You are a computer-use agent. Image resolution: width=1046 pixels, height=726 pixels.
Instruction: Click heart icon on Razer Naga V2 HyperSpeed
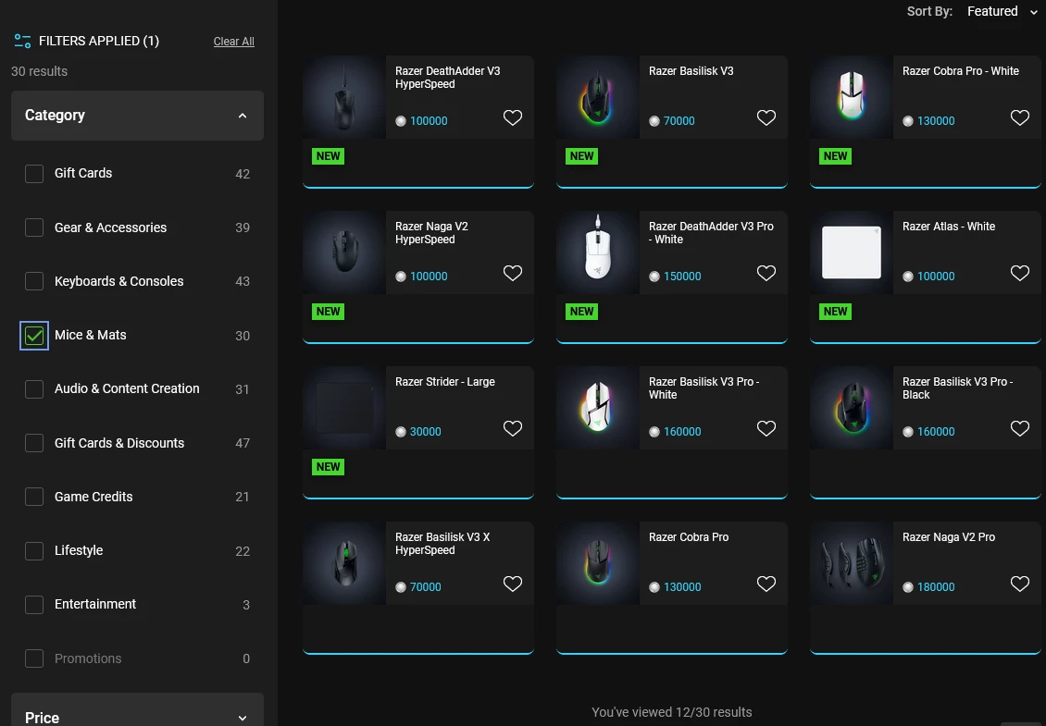tap(512, 274)
